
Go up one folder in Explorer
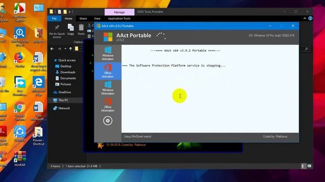(x=71, y=49)
